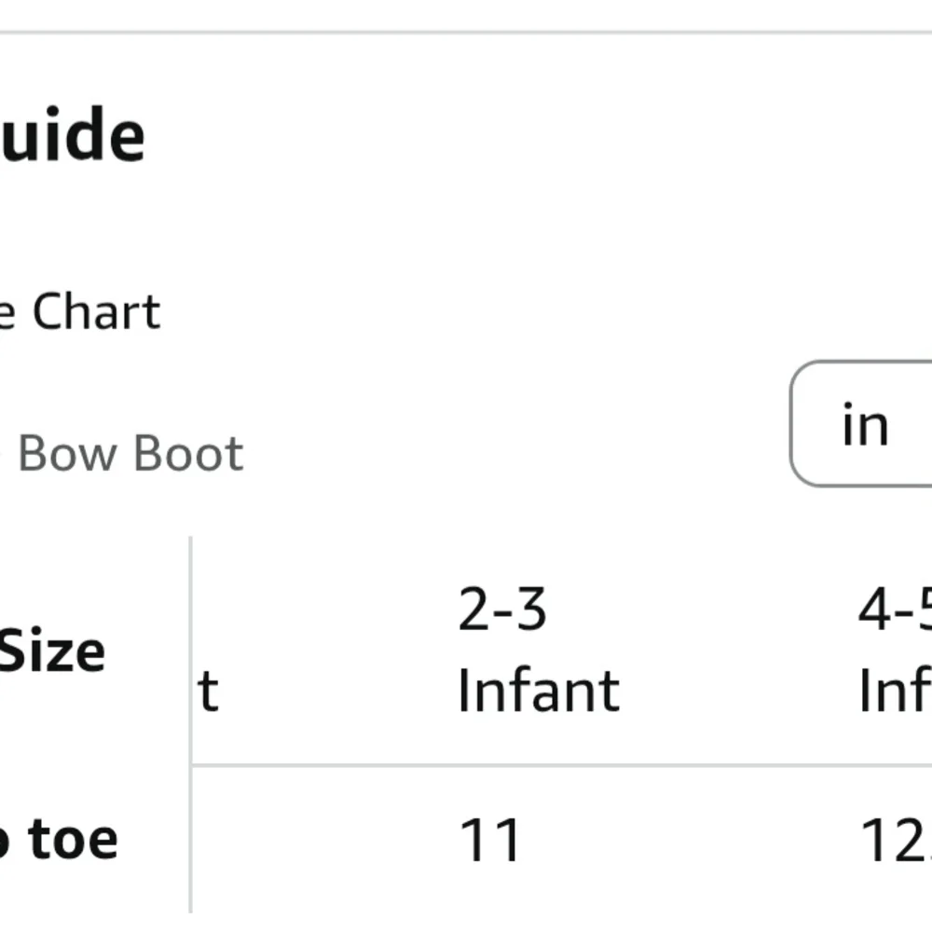The image size is (932, 932).
Task: Select the "in" unit selector
Action: 862,424
